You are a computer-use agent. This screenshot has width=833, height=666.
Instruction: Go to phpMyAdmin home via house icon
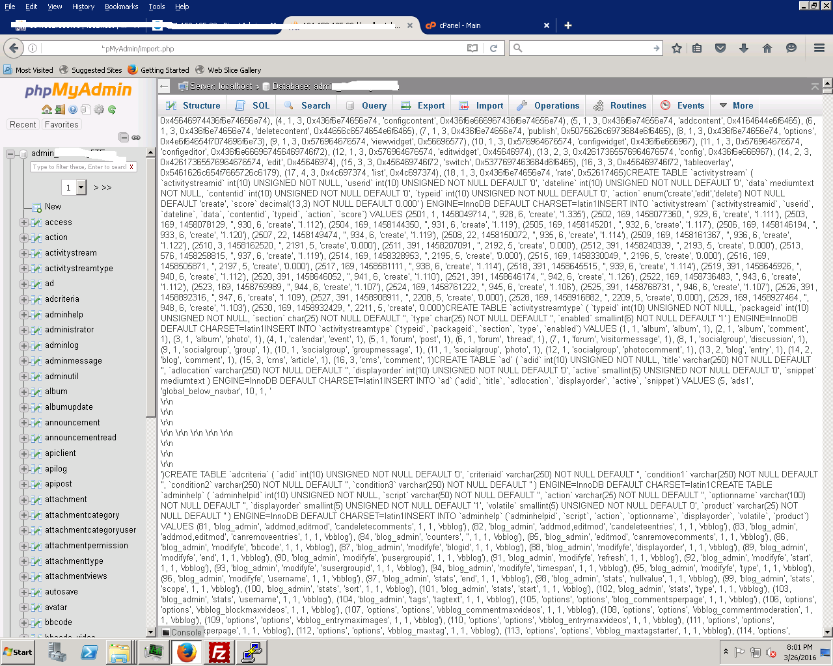(47, 109)
